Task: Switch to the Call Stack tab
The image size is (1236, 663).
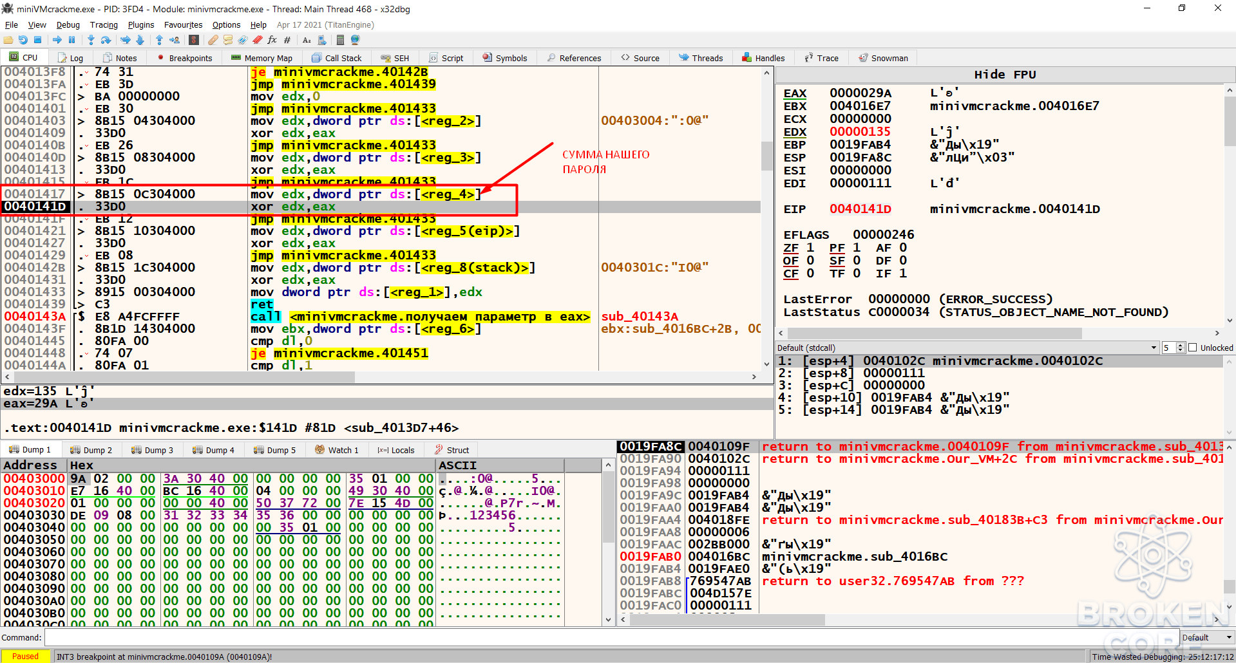Action: point(337,58)
